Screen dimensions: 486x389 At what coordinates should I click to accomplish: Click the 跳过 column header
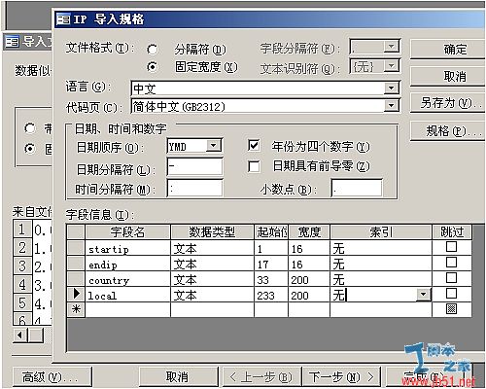[452, 232]
